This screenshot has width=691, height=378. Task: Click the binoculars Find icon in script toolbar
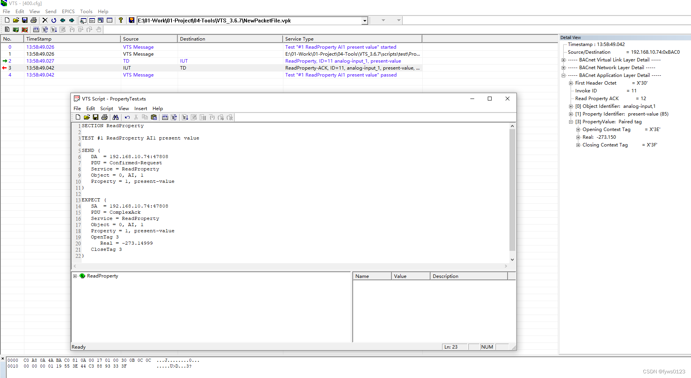(115, 117)
